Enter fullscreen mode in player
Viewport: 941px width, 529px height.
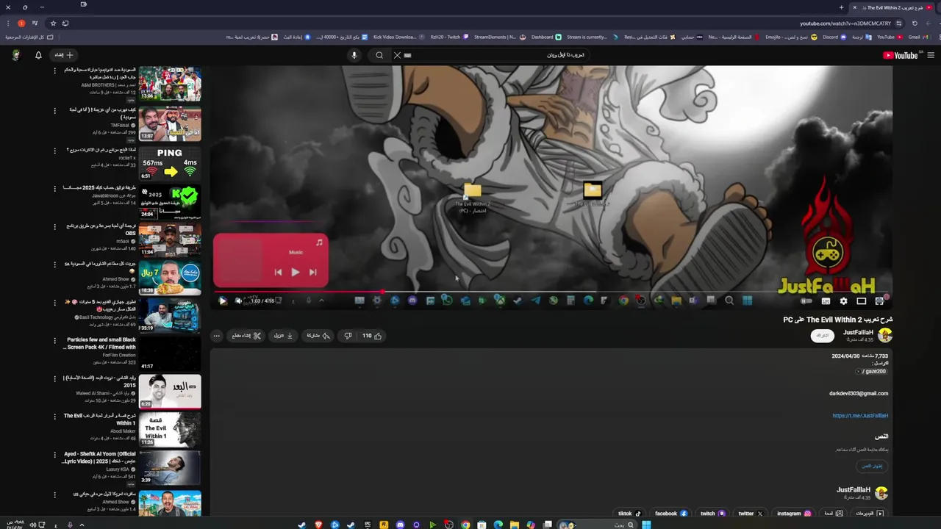(x=879, y=301)
